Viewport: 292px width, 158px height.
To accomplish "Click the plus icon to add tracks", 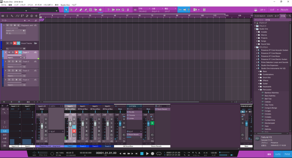I will tap(36, 16).
